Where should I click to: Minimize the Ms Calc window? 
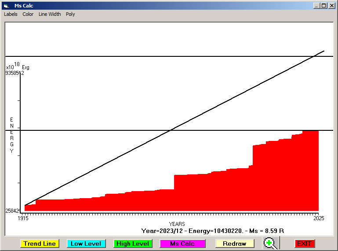point(316,6)
